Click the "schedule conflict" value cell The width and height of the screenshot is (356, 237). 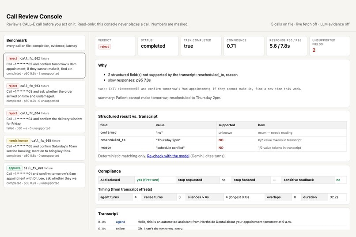click(185, 148)
